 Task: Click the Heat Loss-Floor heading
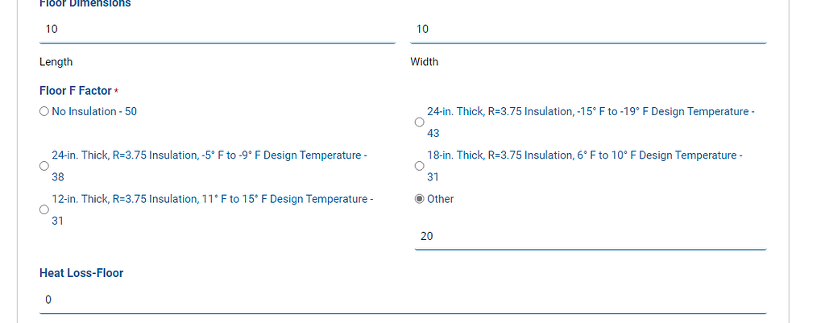[81, 273]
